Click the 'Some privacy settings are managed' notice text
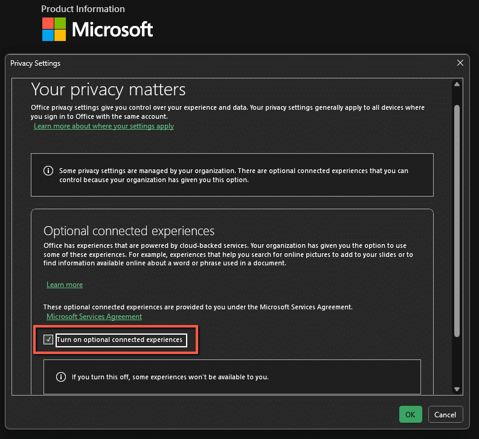The image size is (479, 439). (x=234, y=175)
